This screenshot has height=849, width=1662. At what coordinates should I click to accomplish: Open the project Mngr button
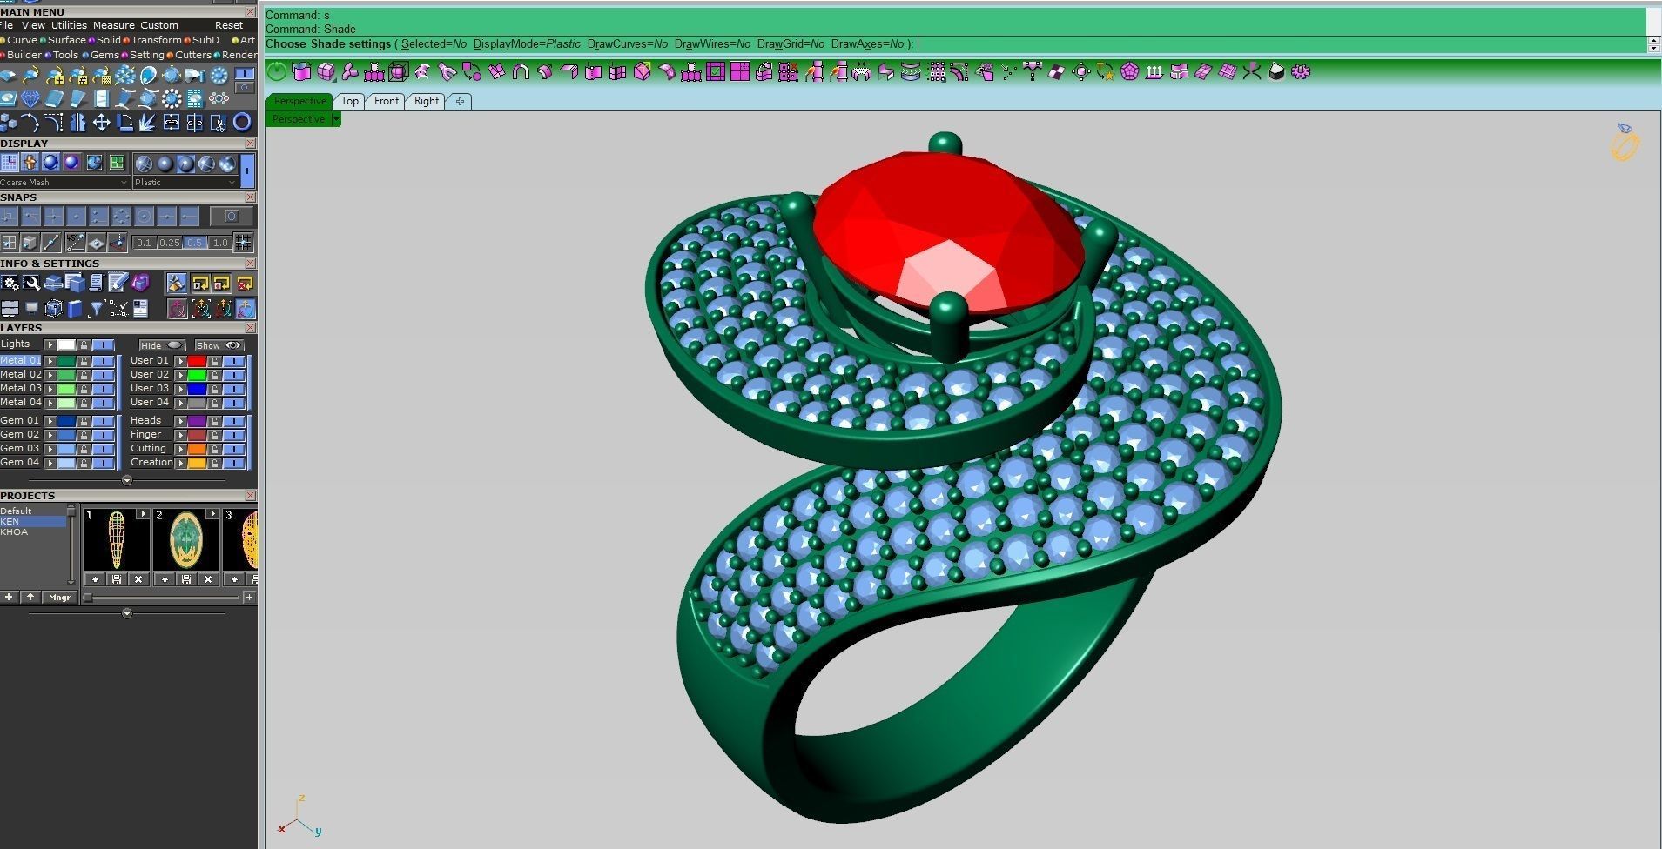pos(59,598)
